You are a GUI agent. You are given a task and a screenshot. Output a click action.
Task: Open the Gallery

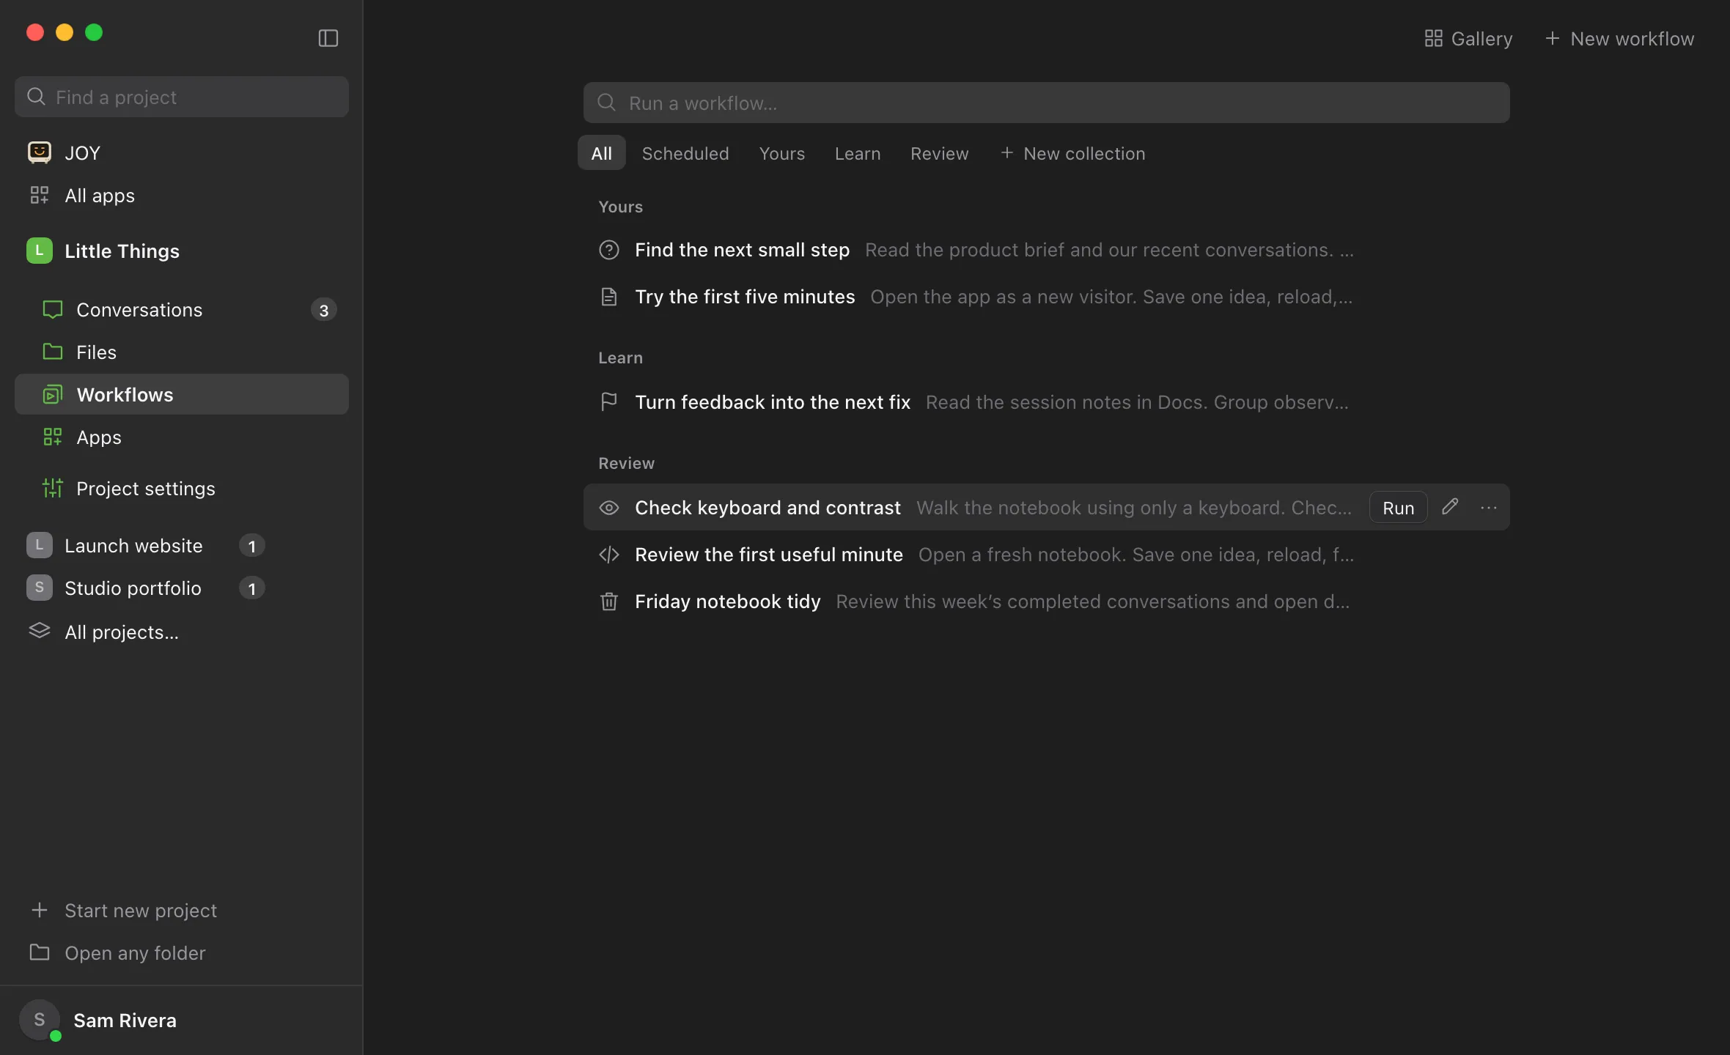(x=1468, y=38)
